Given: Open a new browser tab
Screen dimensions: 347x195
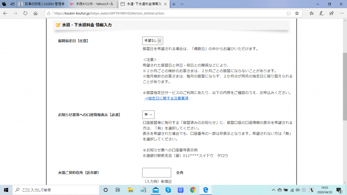Looking at the screenshot, I should pos(174,4).
